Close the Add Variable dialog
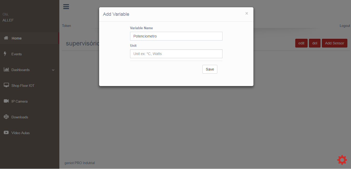Image resolution: width=351 pixels, height=169 pixels. 246,13
